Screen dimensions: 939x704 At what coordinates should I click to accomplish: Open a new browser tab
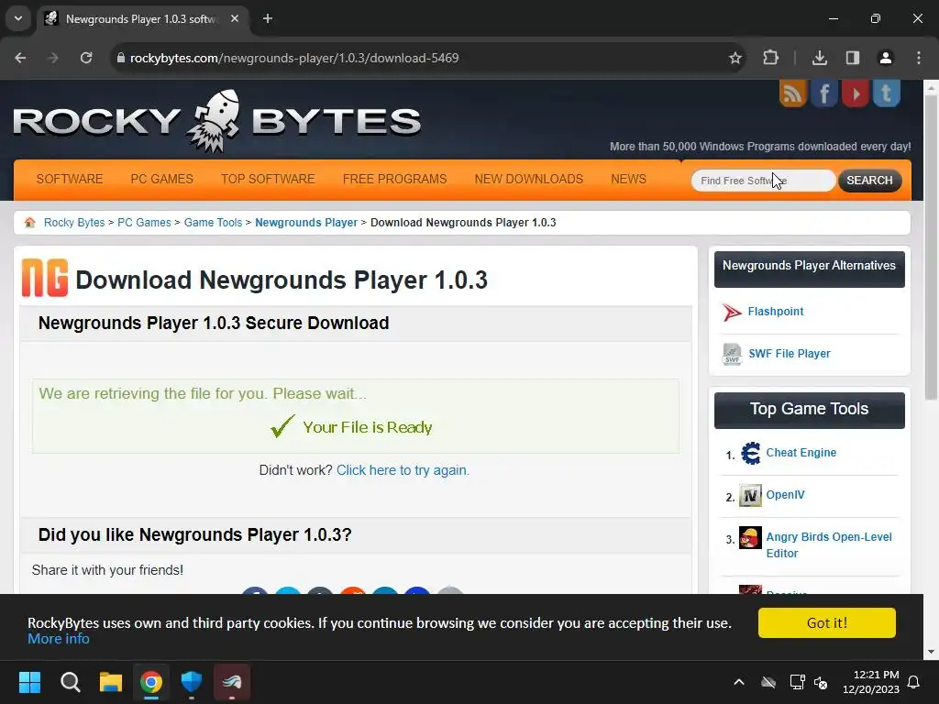point(268,18)
